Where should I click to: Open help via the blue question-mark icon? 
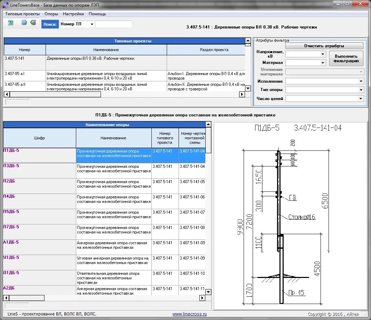(x=24, y=23)
